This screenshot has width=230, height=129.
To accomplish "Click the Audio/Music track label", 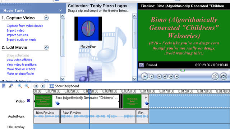I will tap(16, 116).
